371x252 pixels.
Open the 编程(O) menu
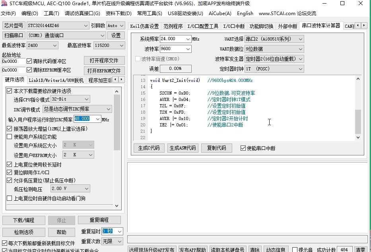pyautogui.click(x=29, y=14)
